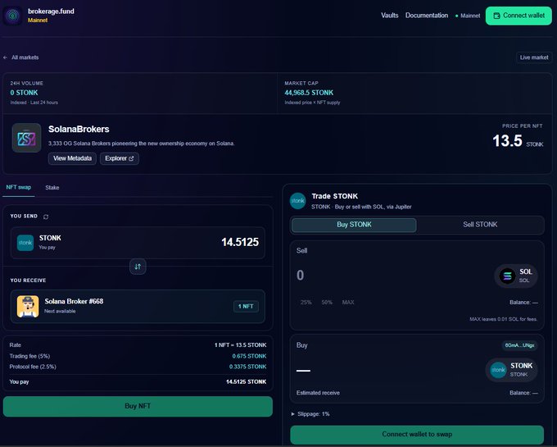Screen dimensions: 557x447
Task: Select the Sell STONK toggle
Action: coord(480,225)
